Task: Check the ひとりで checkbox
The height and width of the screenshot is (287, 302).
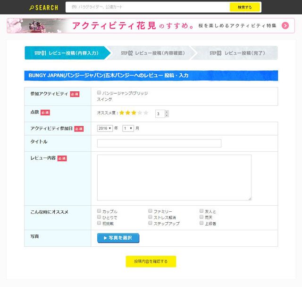Action: point(99,217)
